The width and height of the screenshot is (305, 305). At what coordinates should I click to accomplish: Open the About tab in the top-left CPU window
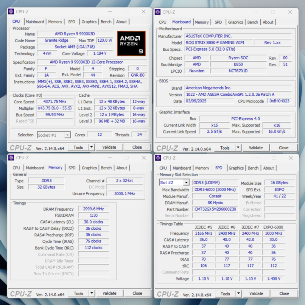(x=122, y=22)
